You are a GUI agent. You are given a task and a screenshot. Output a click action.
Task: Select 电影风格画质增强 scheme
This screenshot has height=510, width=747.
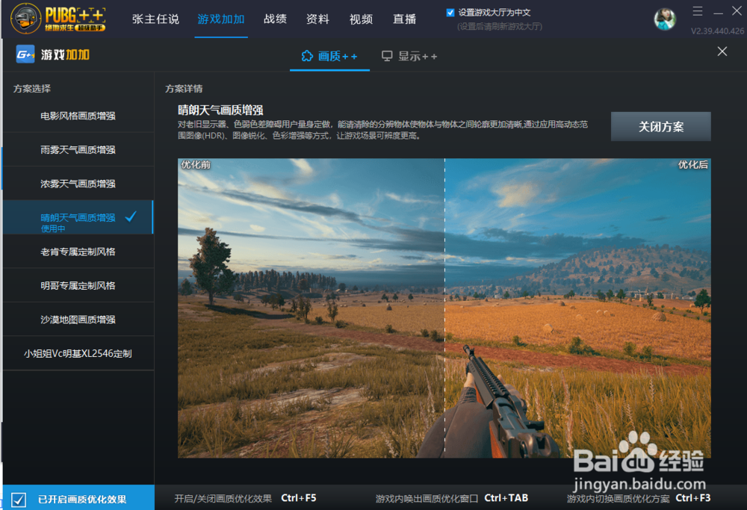[78, 116]
